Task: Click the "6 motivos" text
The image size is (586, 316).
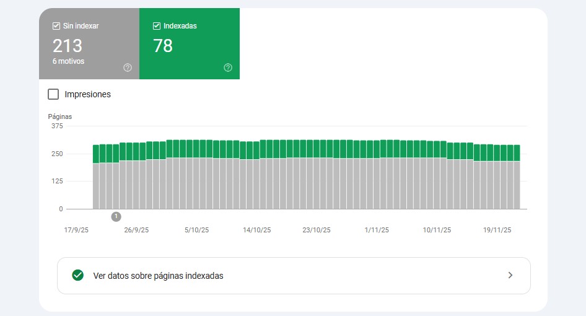Action: click(x=69, y=61)
